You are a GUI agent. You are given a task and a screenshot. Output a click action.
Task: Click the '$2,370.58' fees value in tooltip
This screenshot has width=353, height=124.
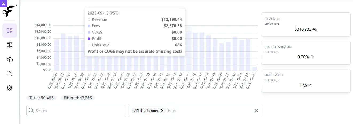[173, 26]
